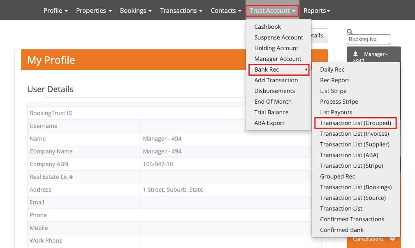This screenshot has width=415, height=248.
Task: Choose Add Transaction menu item
Action: pyautogui.click(x=276, y=80)
